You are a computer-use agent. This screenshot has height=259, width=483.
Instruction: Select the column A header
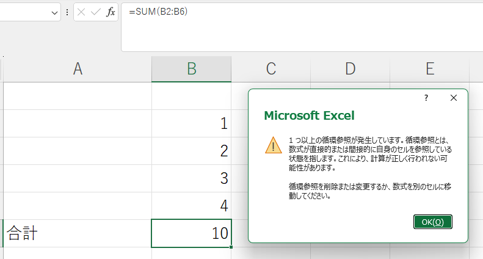click(78, 69)
